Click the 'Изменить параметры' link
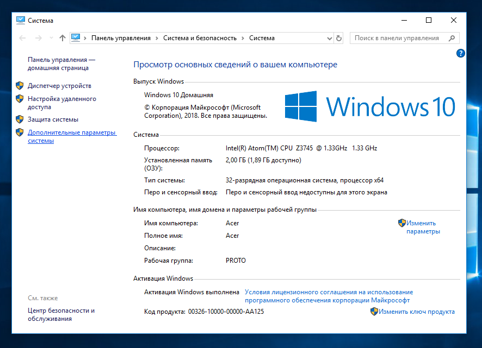Viewport: 482px width, 348px height. pos(423,227)
